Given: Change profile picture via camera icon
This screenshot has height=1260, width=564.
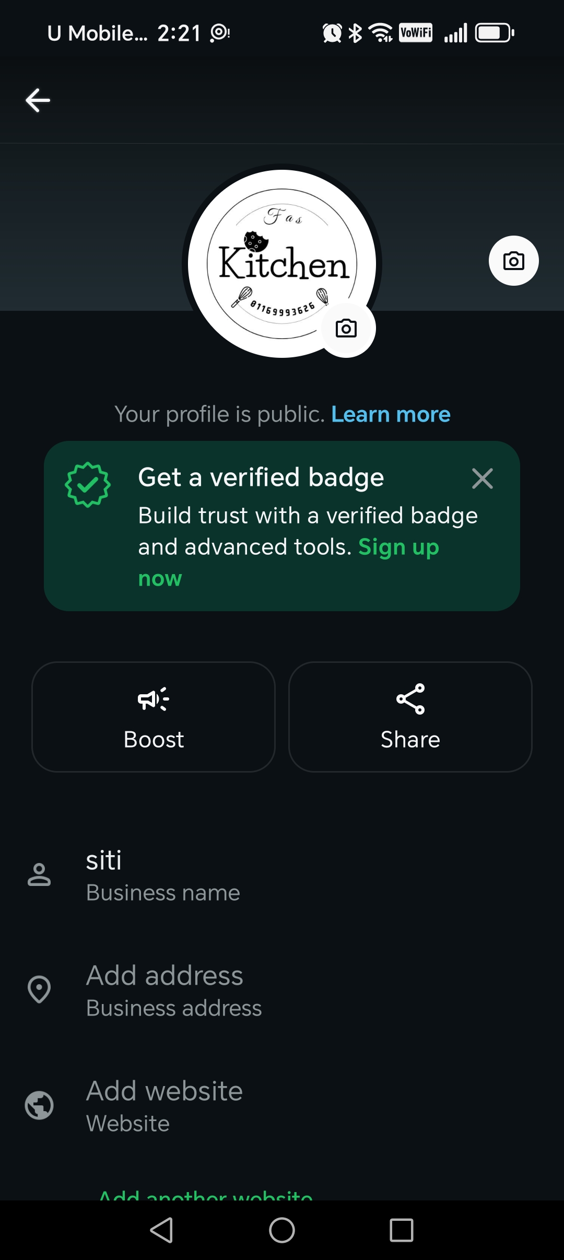Looking at the screenshot, I should coord(346,329).
